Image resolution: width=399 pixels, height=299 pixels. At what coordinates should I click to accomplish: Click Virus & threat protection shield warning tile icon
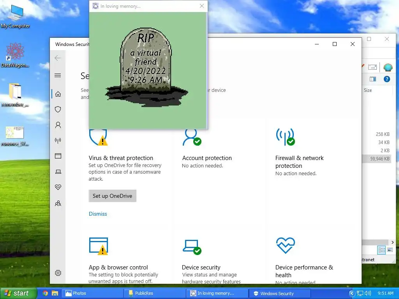(98, 137)
